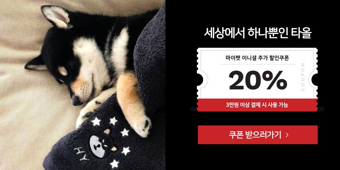The width and height of the screenshot is (340, 170).
Task: Select the 20% discount text on the coupon
Action: (258, 81)
